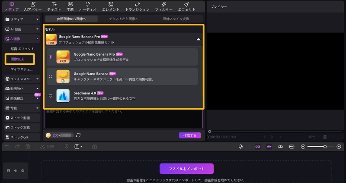346x183 pixels.
Task: Go to the オーディオ tab
Action: [88, 7]
